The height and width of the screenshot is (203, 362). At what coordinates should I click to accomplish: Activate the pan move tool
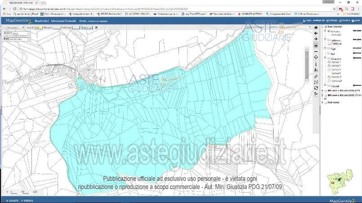(x=316, y=57)
